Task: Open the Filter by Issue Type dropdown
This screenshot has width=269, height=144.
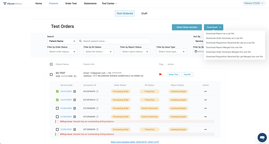Action: point(171,52)
